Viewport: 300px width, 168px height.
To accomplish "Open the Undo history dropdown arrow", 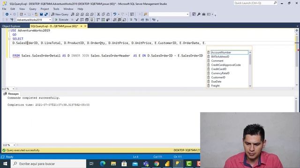I will click(119, 14).
